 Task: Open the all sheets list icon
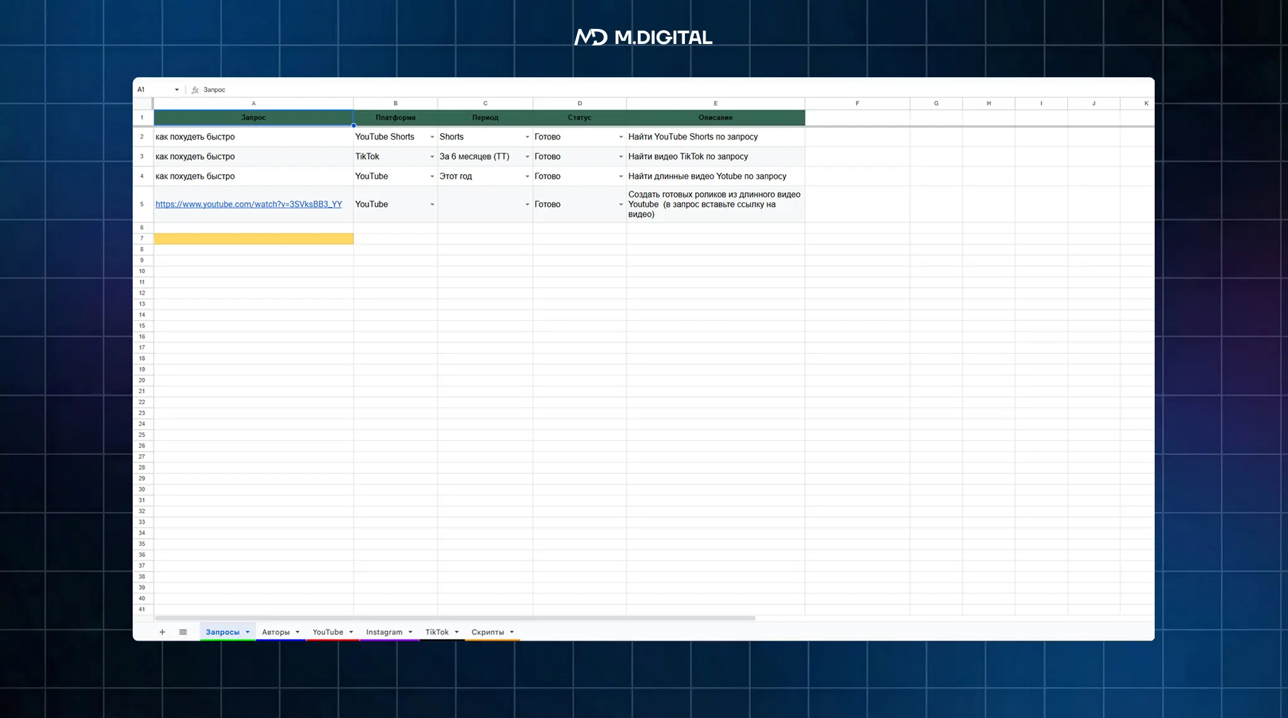[x=183, y=632]
